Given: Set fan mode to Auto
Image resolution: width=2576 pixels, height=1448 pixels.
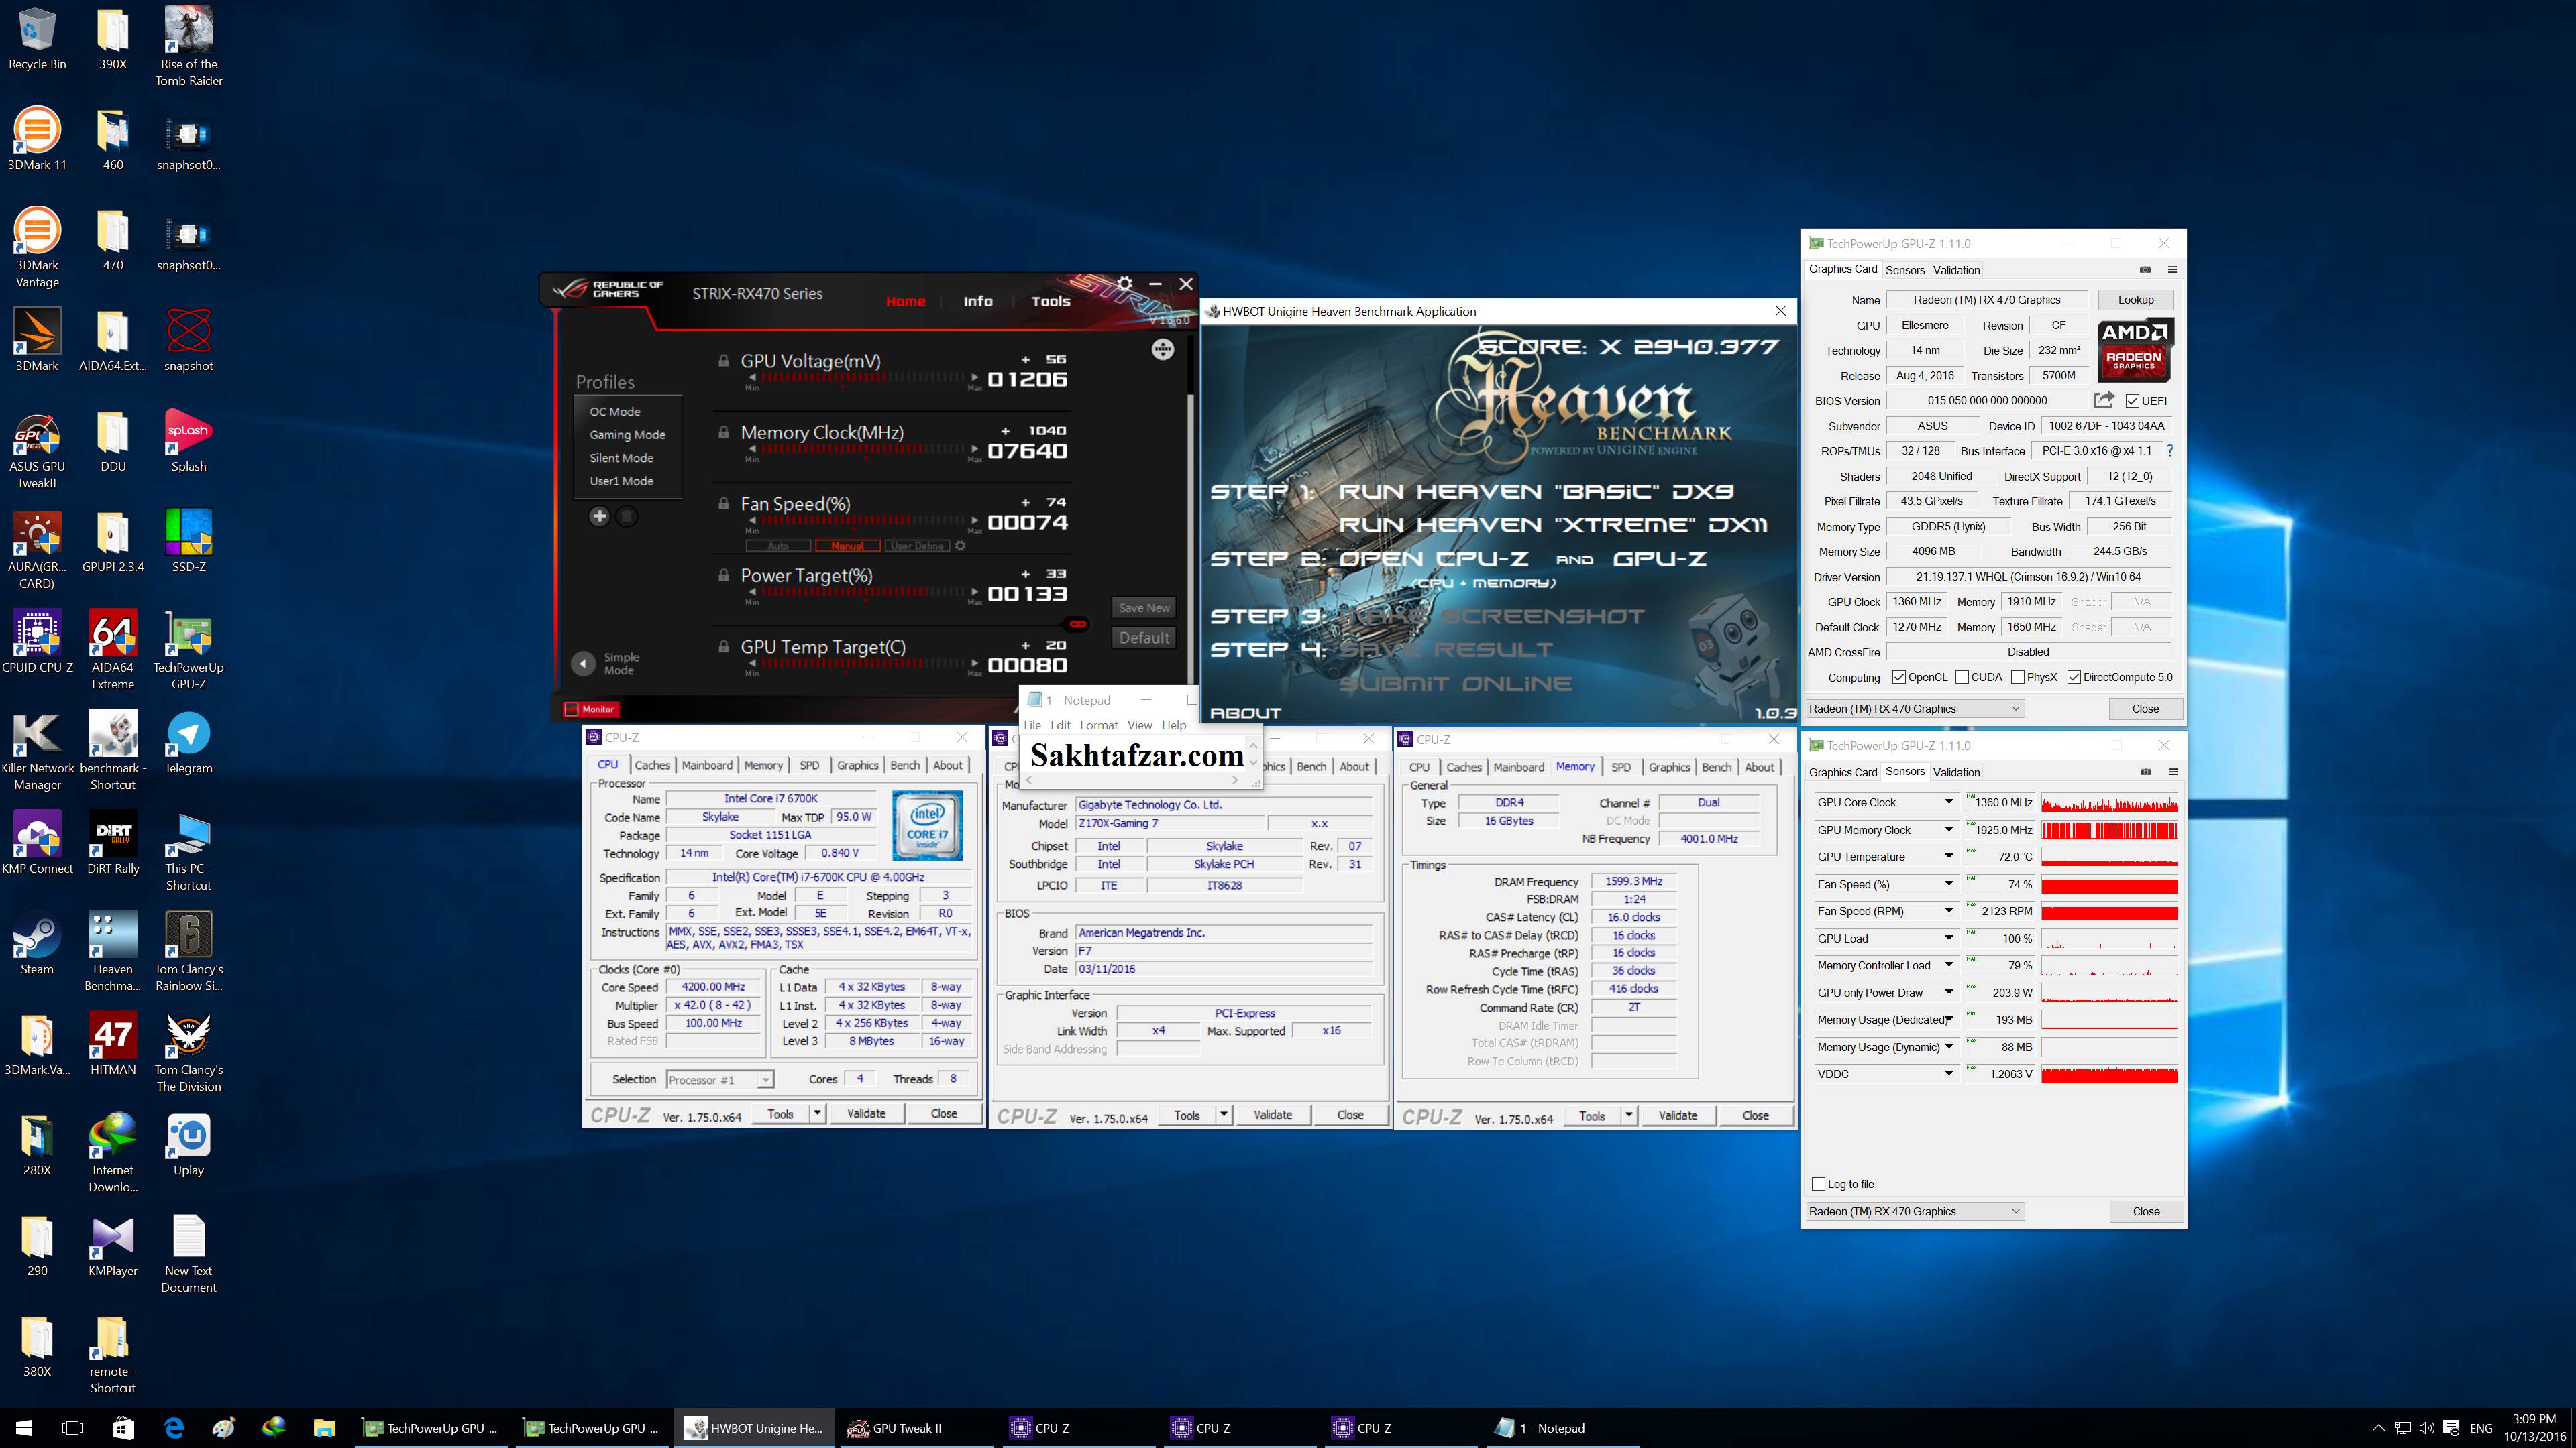Looking at the screenshot, I should tap(778, 546).
